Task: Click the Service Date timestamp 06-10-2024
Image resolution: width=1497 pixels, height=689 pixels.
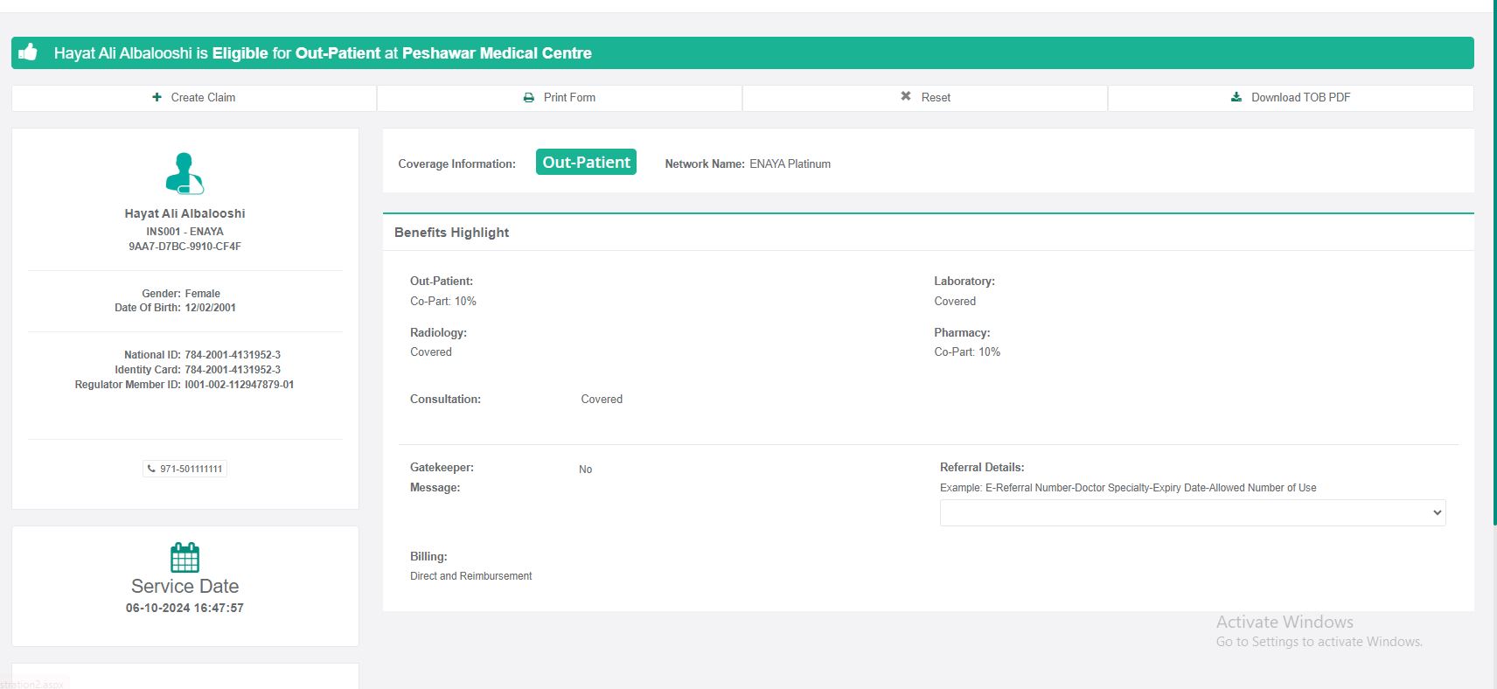Action: click(x=185, y=608)
